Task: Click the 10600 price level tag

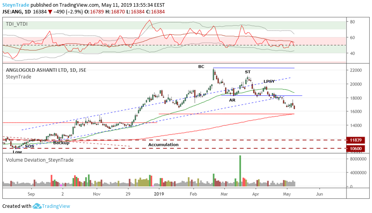Action: click(356, 149)
